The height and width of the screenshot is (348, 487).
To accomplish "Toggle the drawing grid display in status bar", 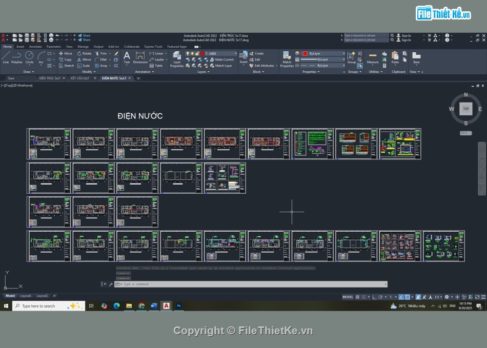I will 358,297.
